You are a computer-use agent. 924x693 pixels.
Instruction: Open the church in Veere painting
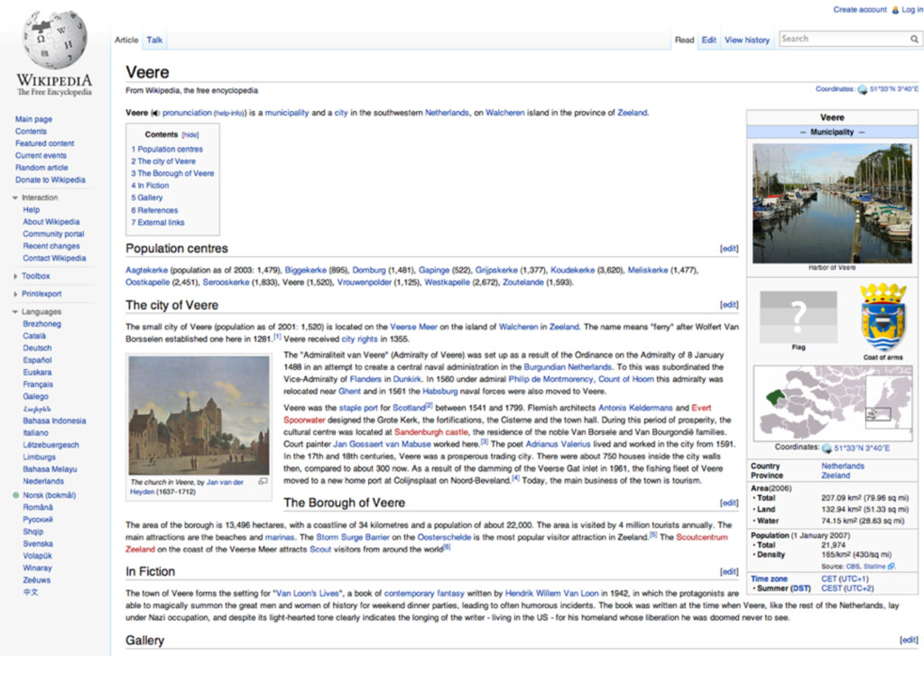point(199,415)
